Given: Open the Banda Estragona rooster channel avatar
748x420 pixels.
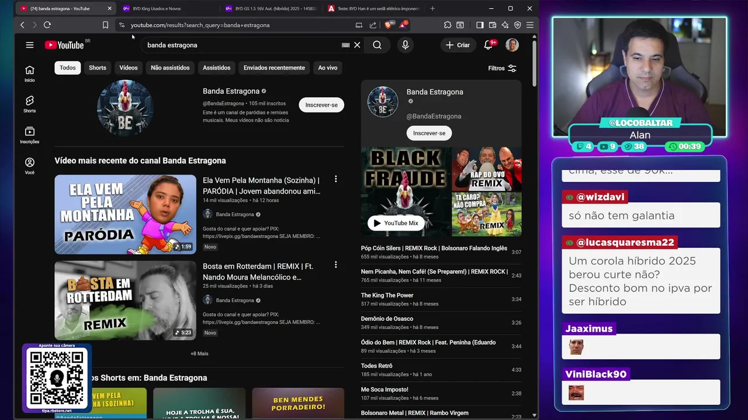Looking at the screenshot, I should coord(125,108).
